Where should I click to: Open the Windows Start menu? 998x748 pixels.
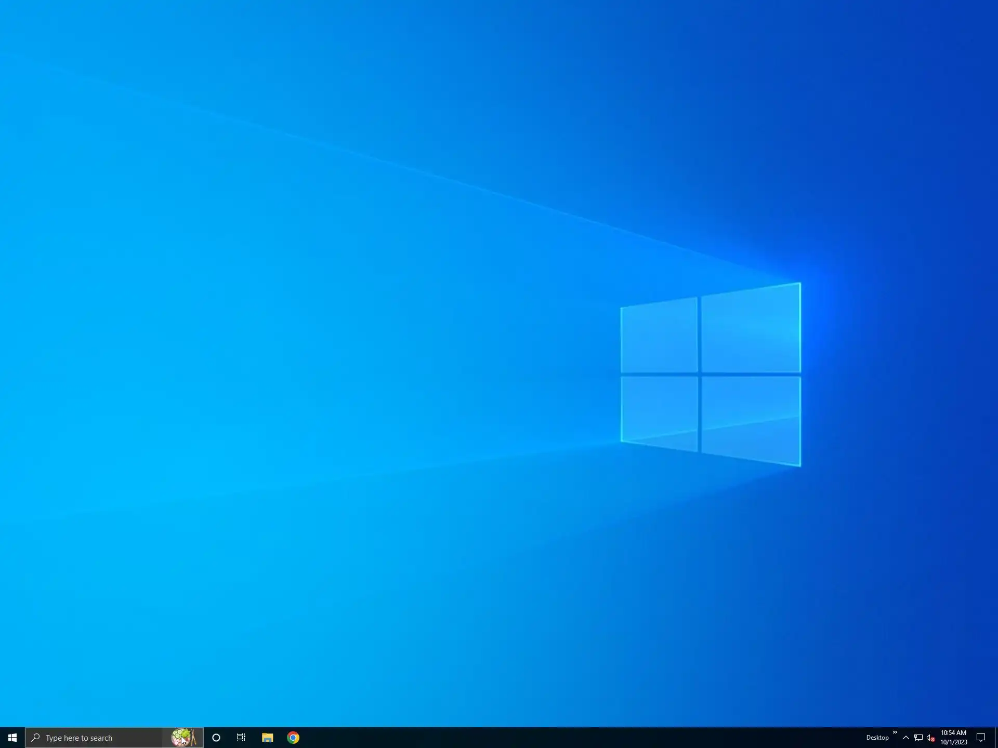pyautogui.click(x=12, y=738)
